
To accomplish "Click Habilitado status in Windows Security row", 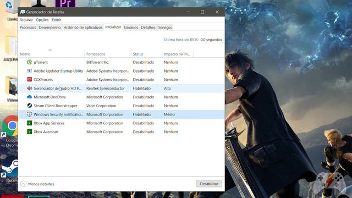I will (x=142, y=114).
